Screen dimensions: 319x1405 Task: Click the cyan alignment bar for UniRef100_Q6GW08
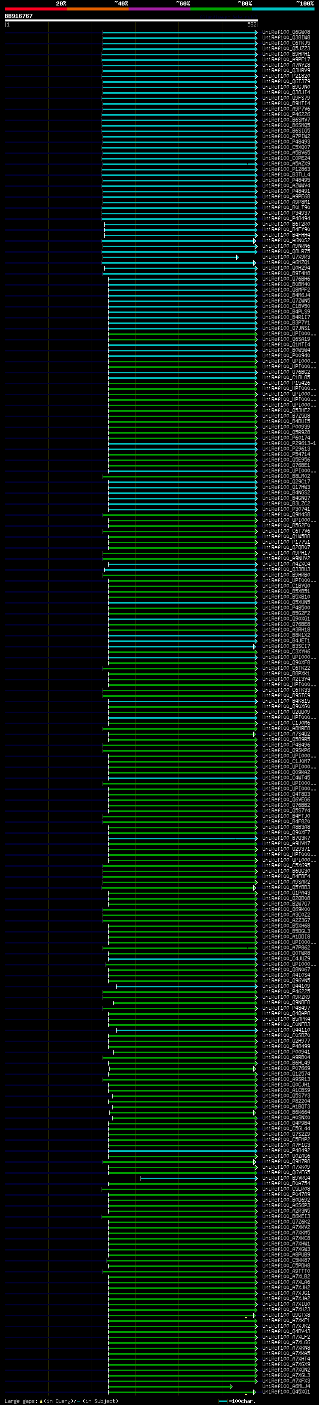click(180, 32)
